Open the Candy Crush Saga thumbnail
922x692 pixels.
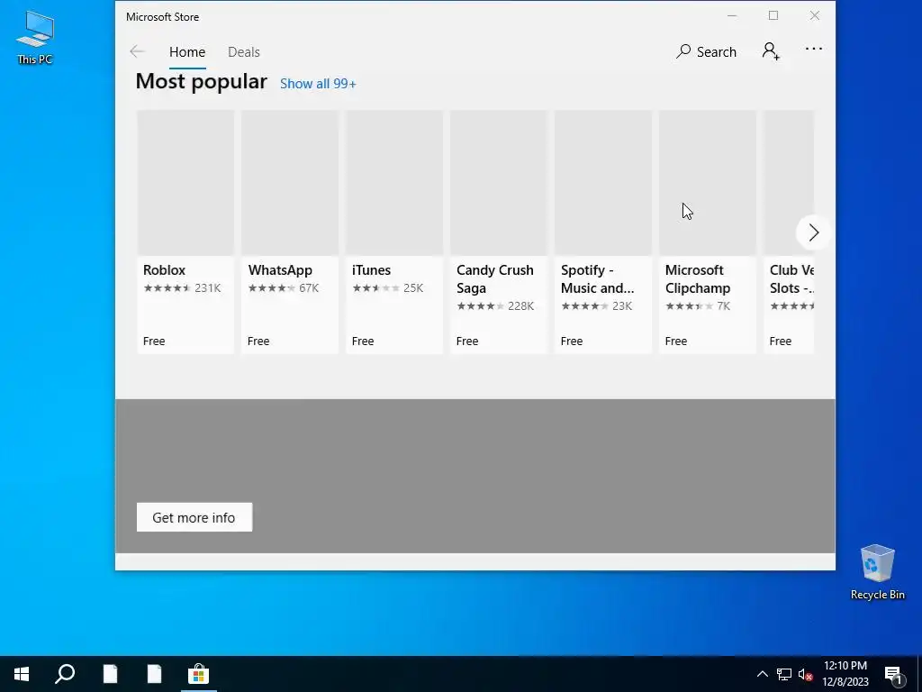click(x=499, y=183)
